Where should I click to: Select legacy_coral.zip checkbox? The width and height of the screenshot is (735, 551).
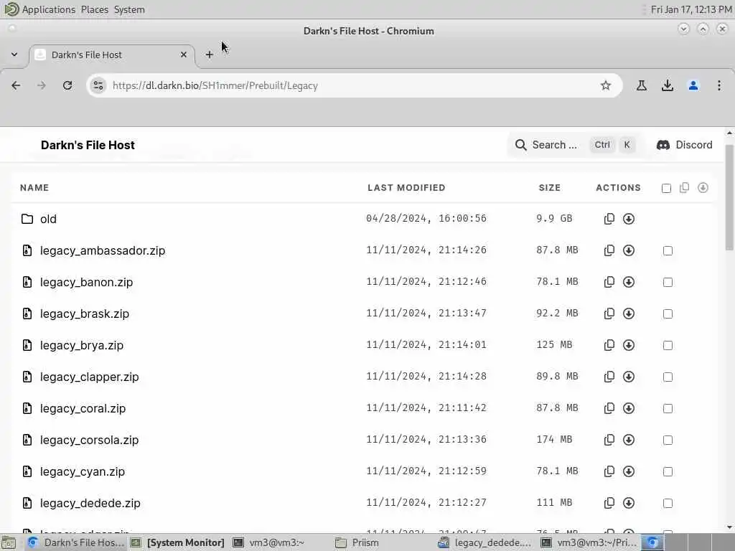pos(668,408)
